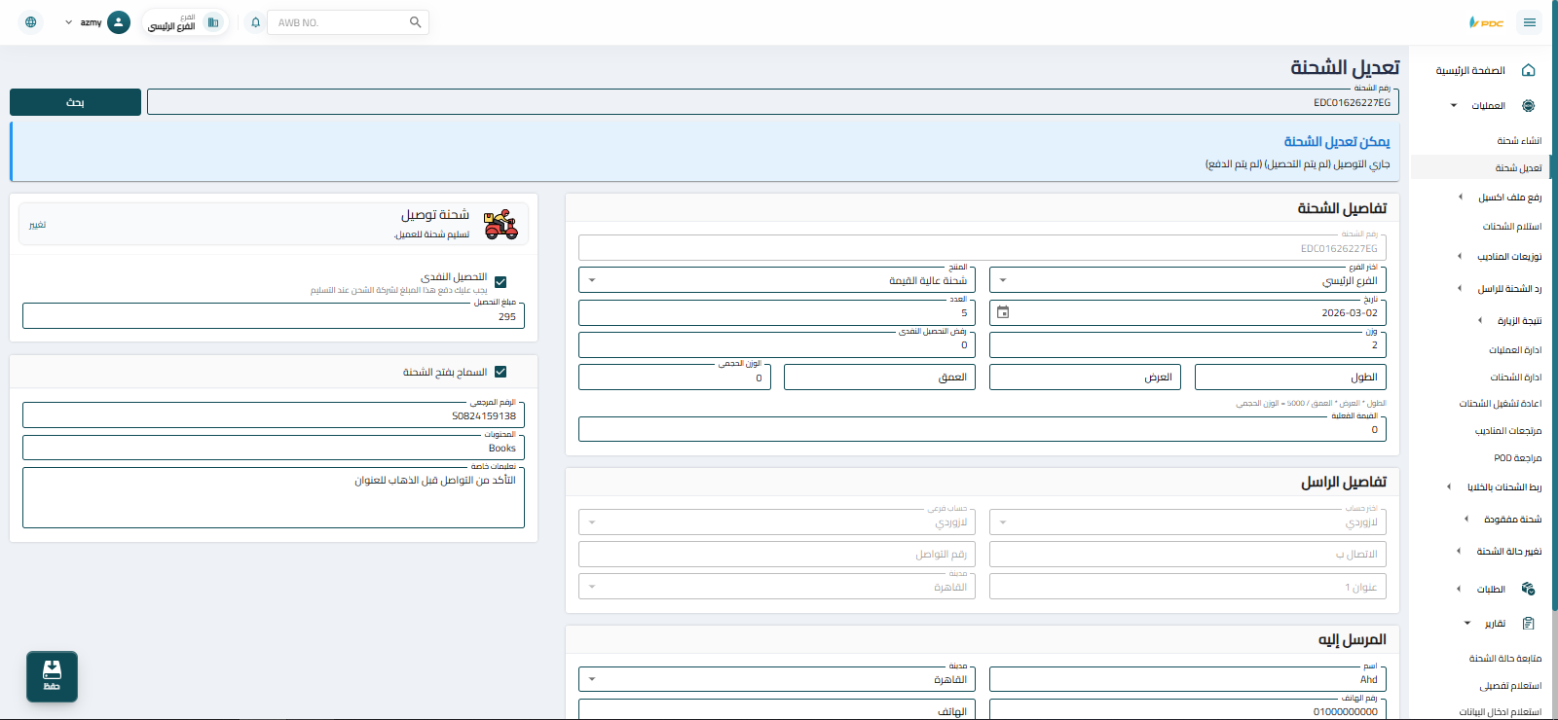Image resolution: width=1558 pixels, height=720 pixels.
Task: Toggle the التحصيل النقدى cash collection checkbox
Action: 501,282
